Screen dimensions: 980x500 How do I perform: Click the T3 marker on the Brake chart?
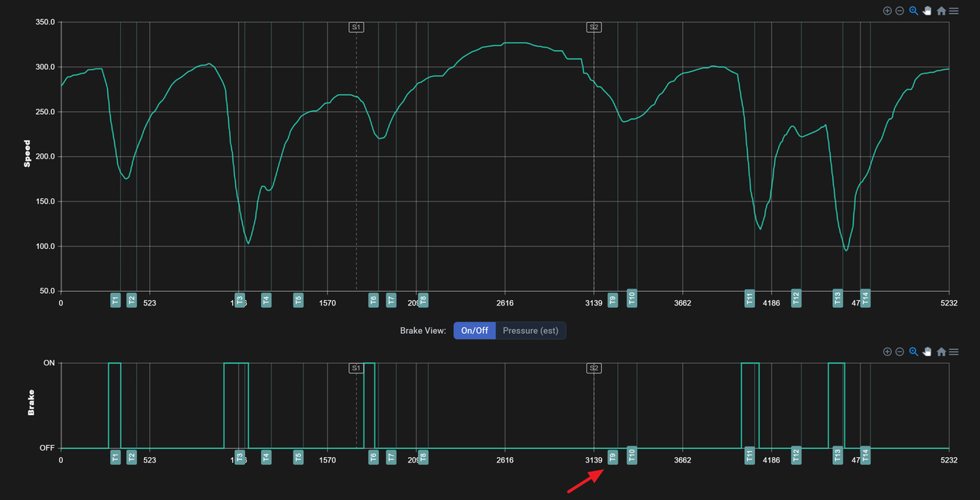pos(240,457)
